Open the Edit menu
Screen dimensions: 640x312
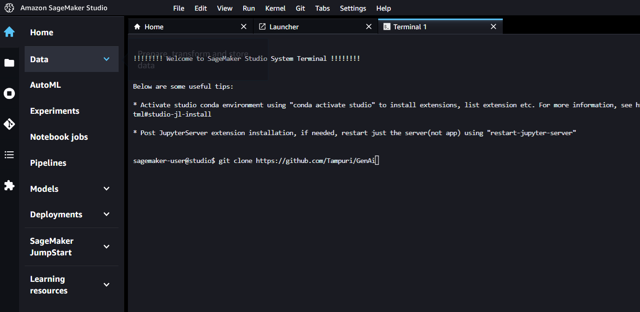(x=201, y=8)
